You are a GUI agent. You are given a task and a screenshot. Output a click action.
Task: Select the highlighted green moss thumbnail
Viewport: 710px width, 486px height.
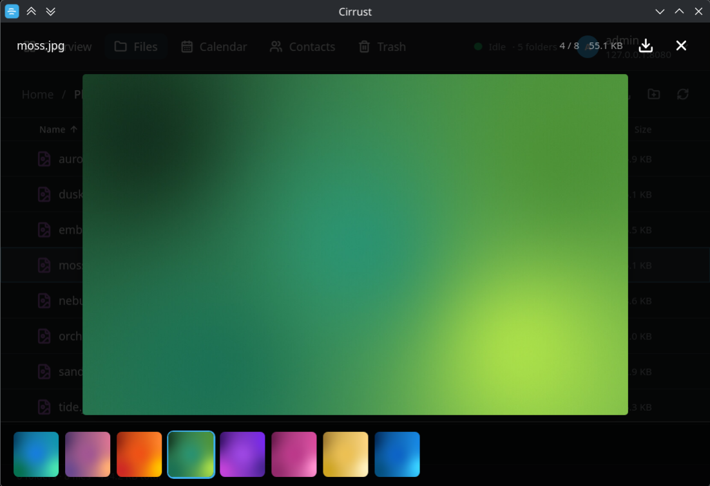coord(191,454)
